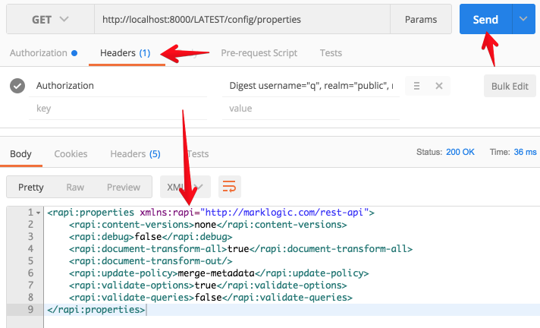The width and height of the screenshot is (540, 328).
Task: Click the rapi:document-transform-out line
Action: [x=150, y=260]
